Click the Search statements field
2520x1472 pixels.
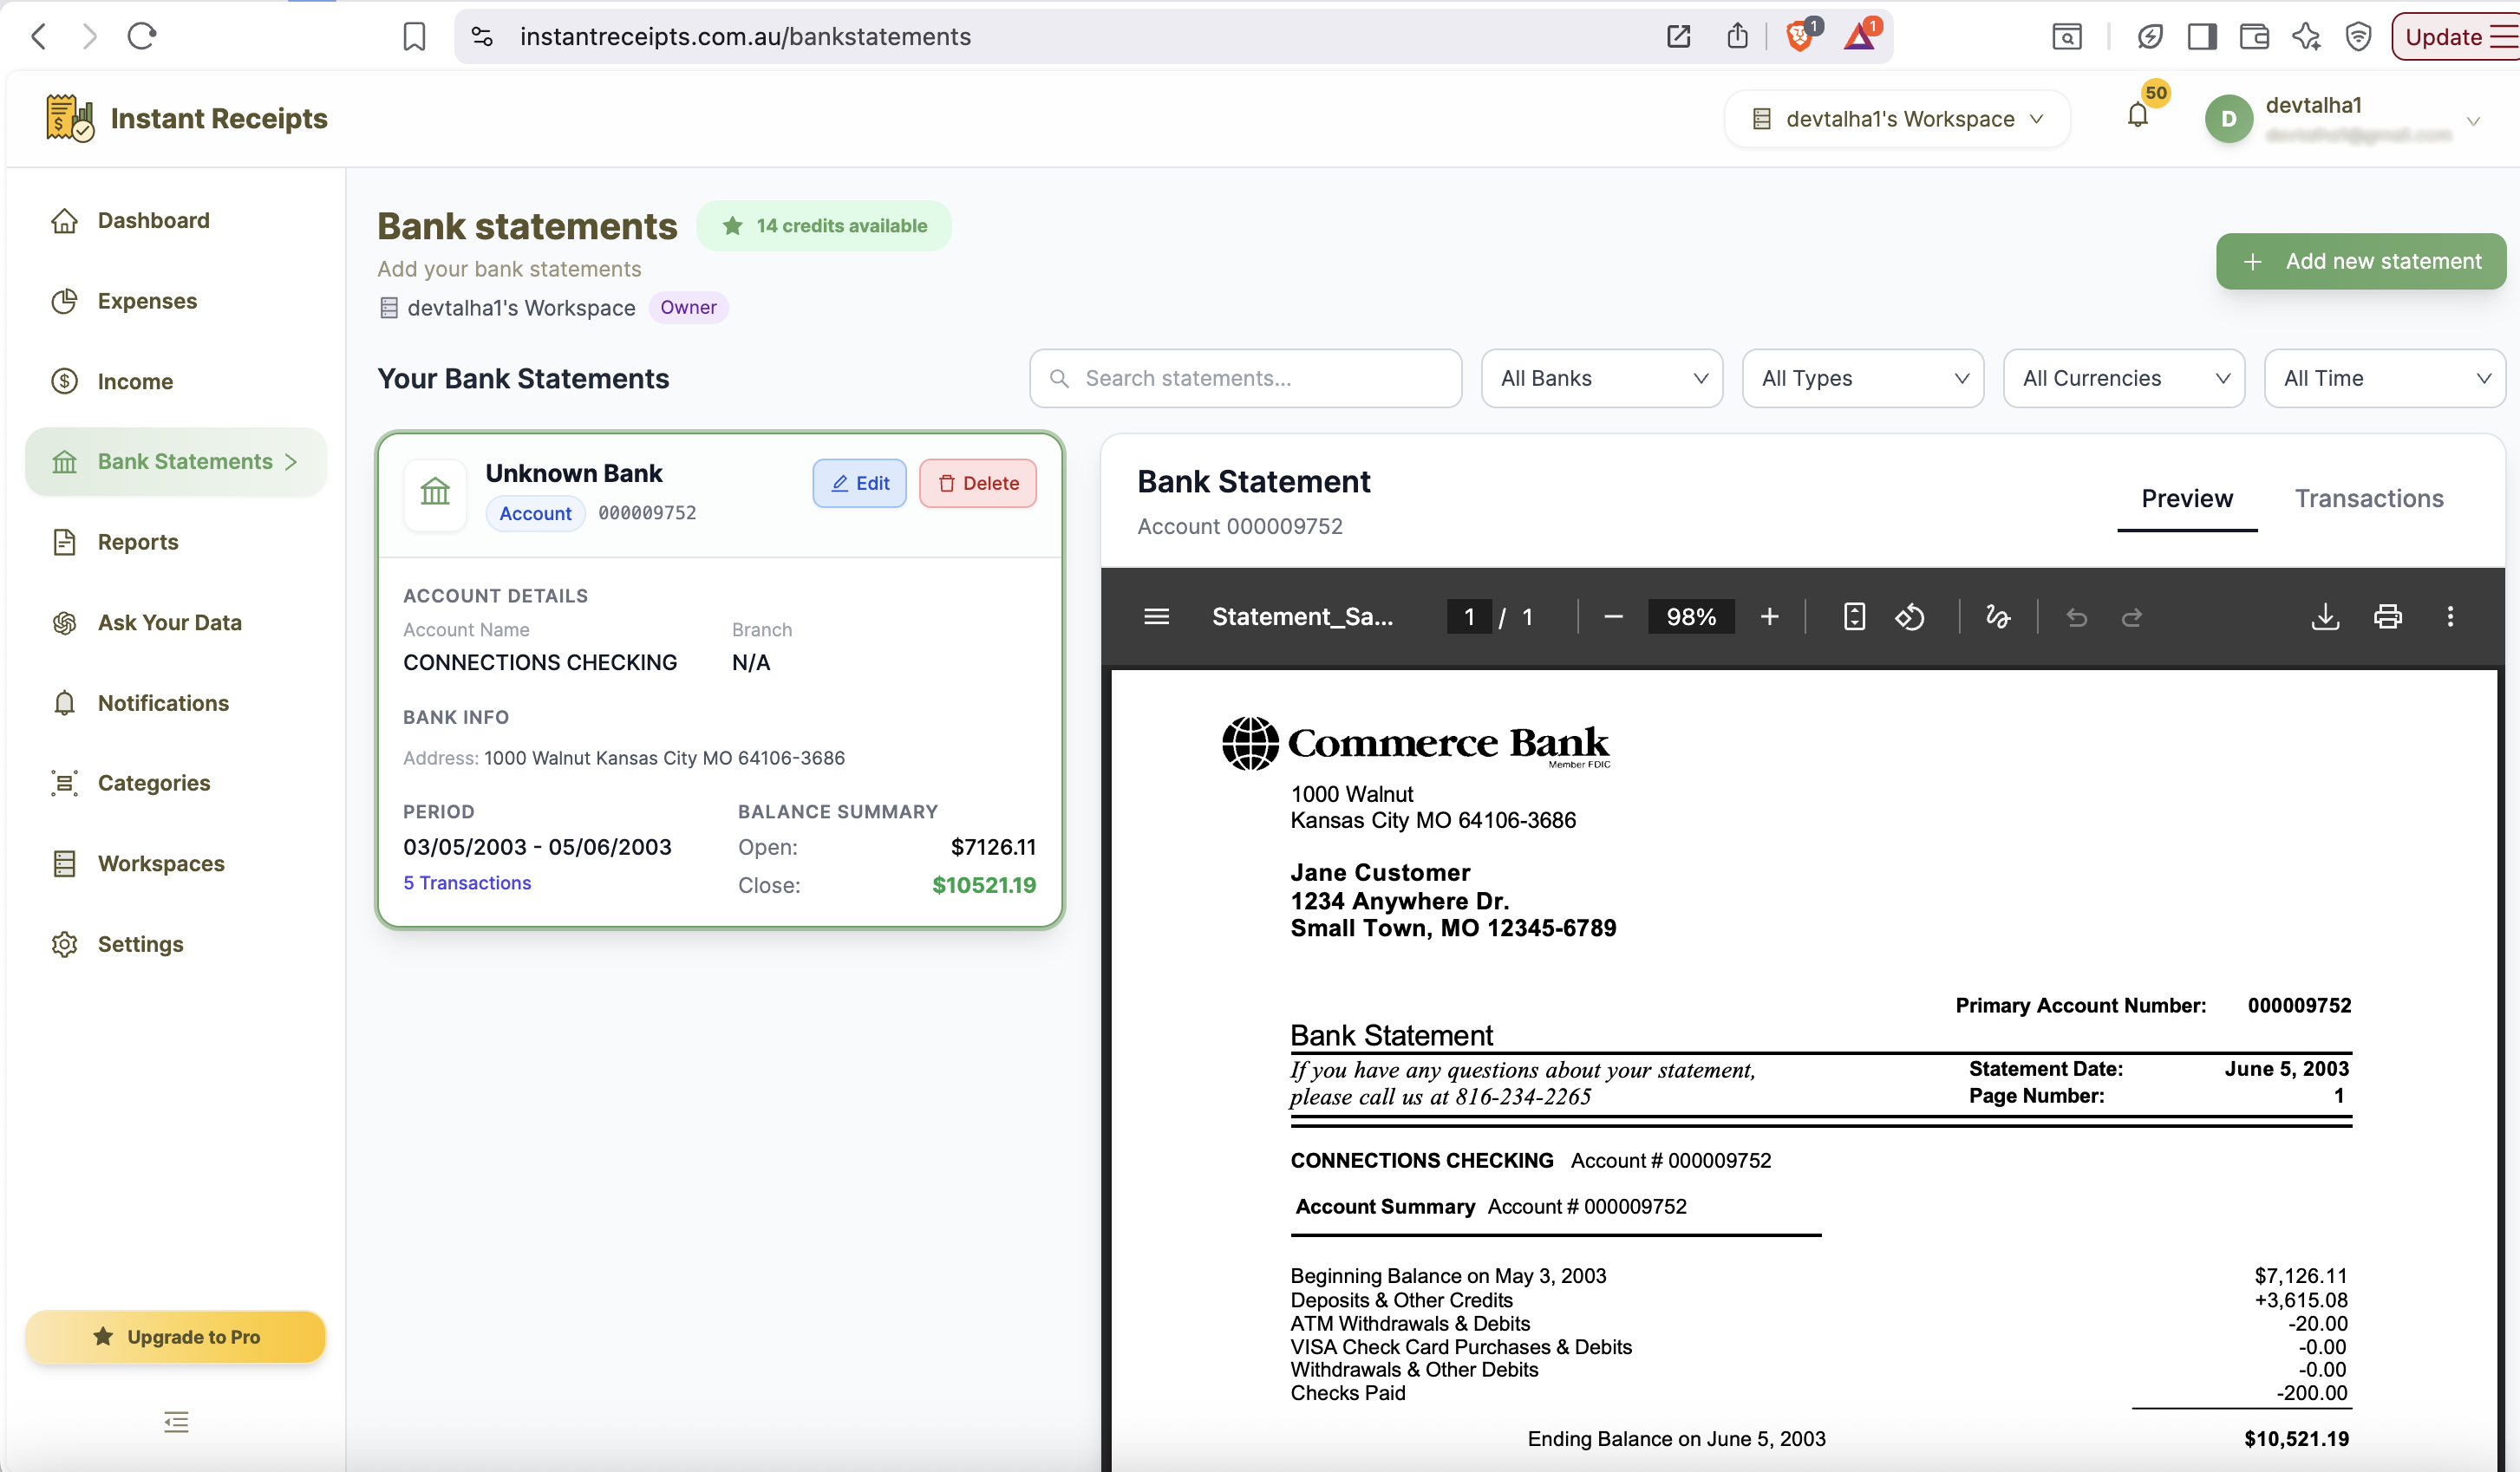[x=1245, y=378]
